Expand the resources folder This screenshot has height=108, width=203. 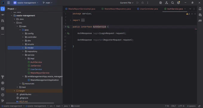(x=20, y=83)
